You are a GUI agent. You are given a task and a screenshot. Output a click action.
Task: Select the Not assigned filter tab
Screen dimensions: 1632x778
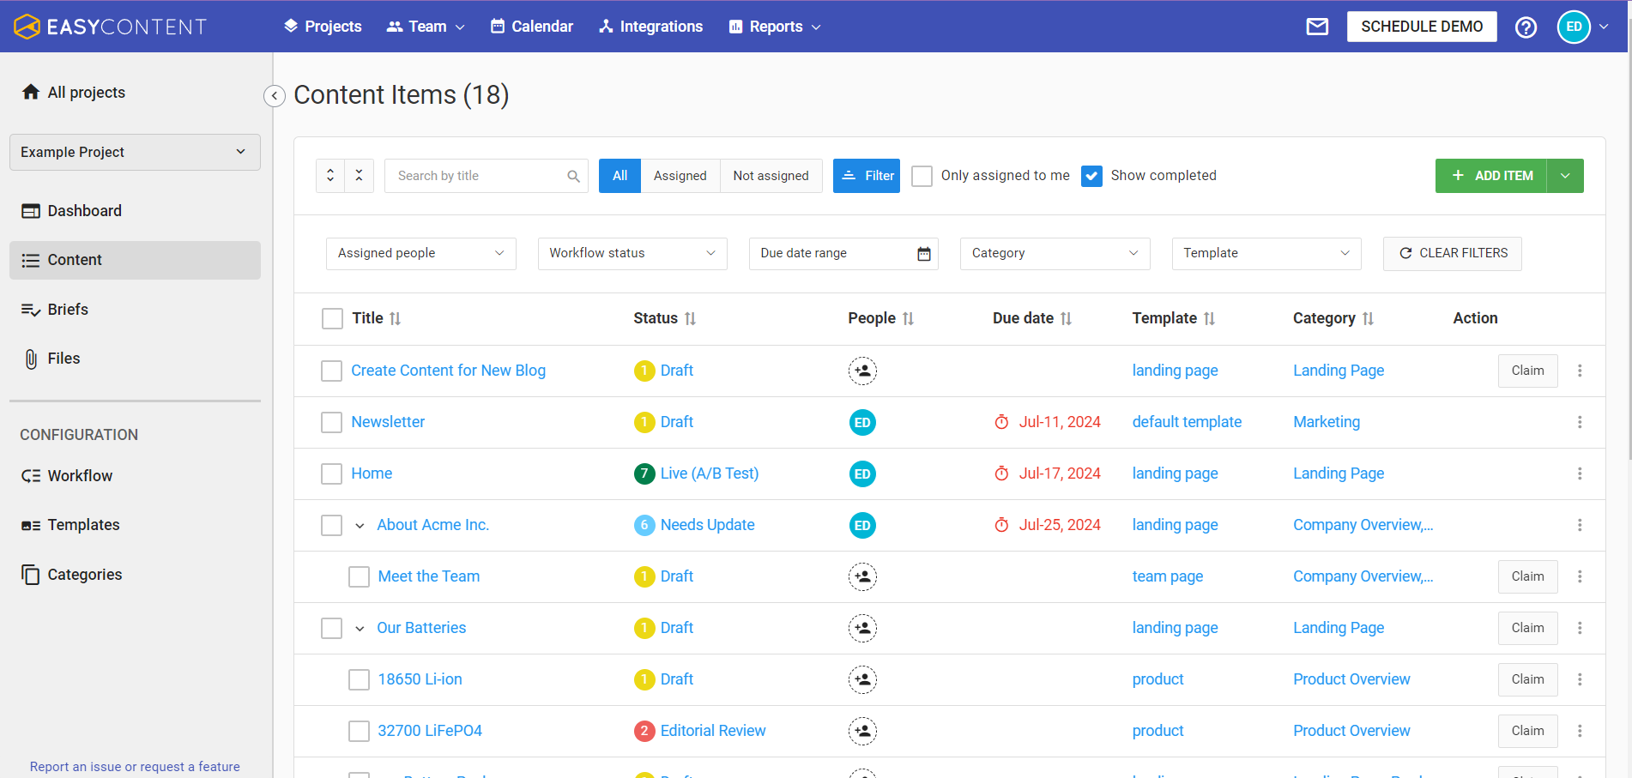point(771,176)
